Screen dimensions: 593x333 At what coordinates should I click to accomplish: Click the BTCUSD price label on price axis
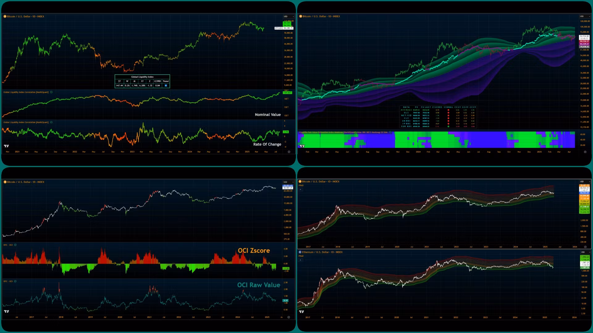point(279,28)
